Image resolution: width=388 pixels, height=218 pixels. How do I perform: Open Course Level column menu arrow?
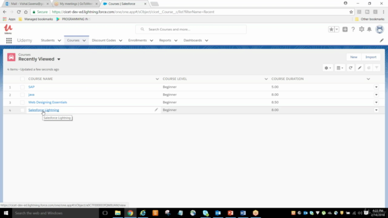[266, 79]
